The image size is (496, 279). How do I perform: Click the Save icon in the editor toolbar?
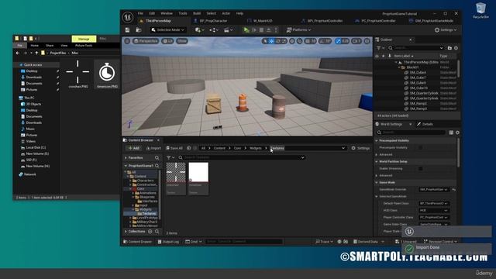(x=127, y=30)
